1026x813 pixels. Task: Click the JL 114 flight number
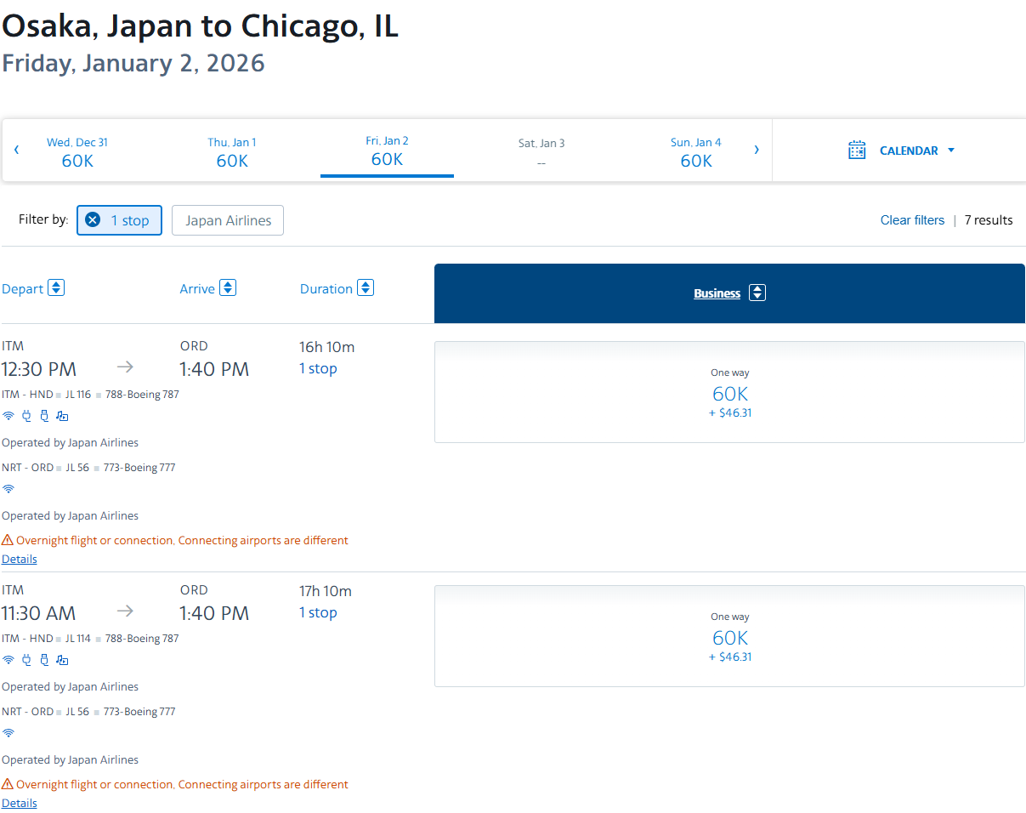78,639
